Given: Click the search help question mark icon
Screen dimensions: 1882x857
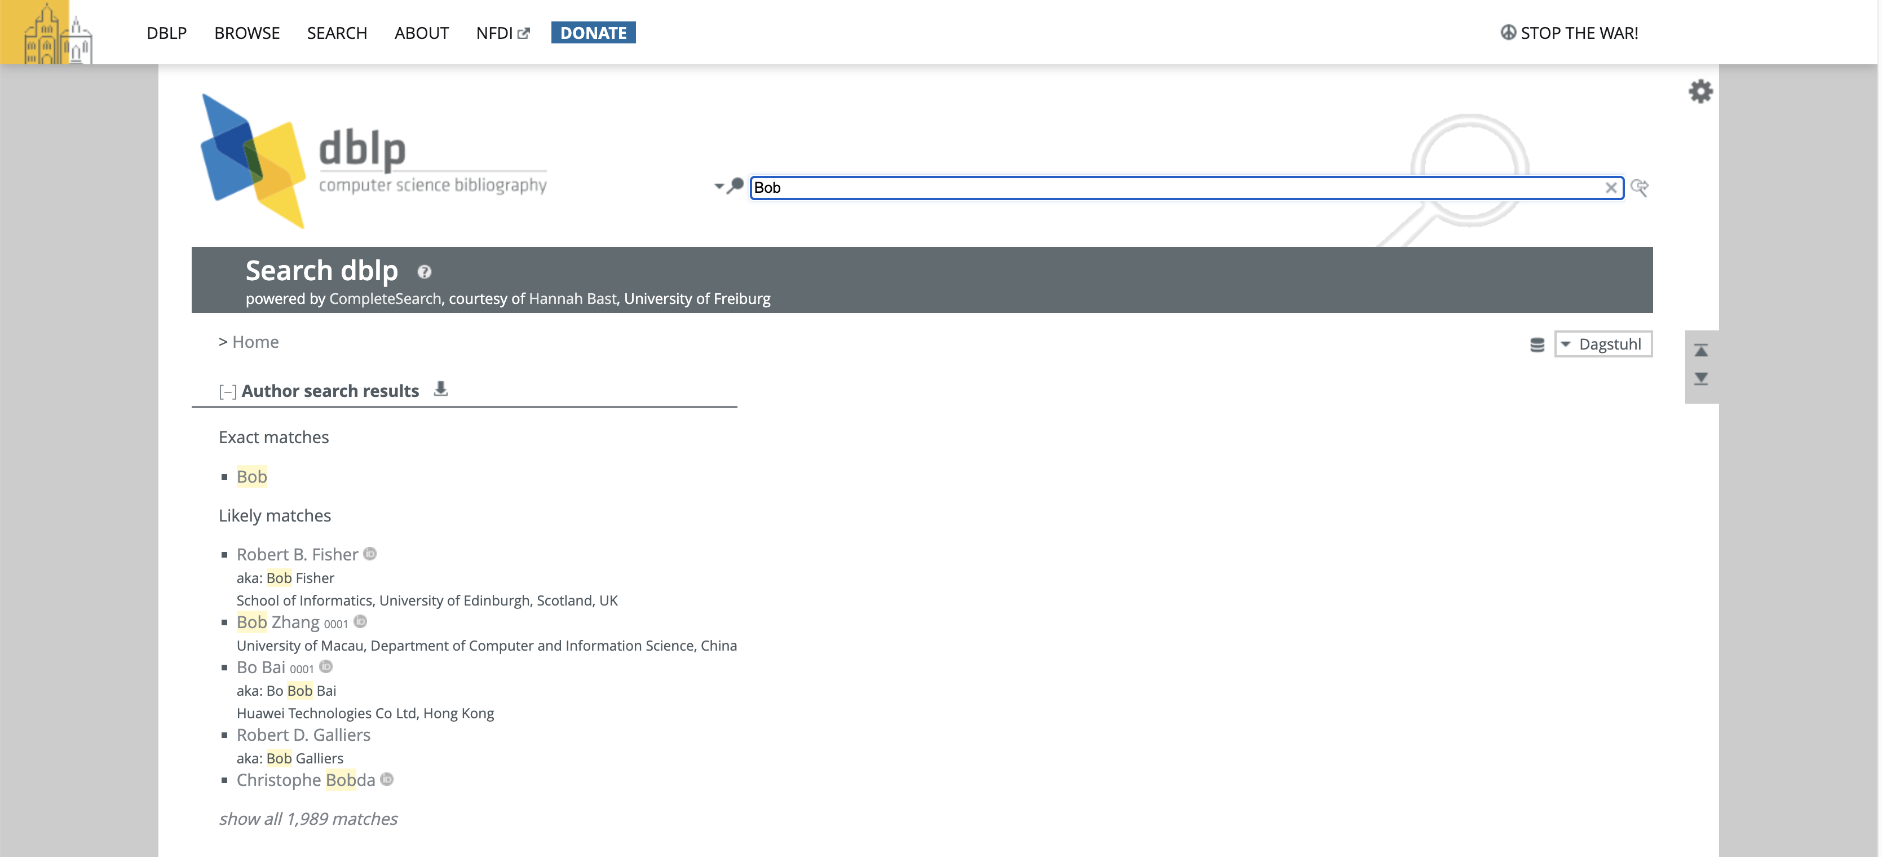Looking at the screenshot, I should point(424,272).
